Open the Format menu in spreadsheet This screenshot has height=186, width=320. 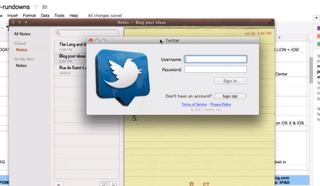tap(29, 15)
